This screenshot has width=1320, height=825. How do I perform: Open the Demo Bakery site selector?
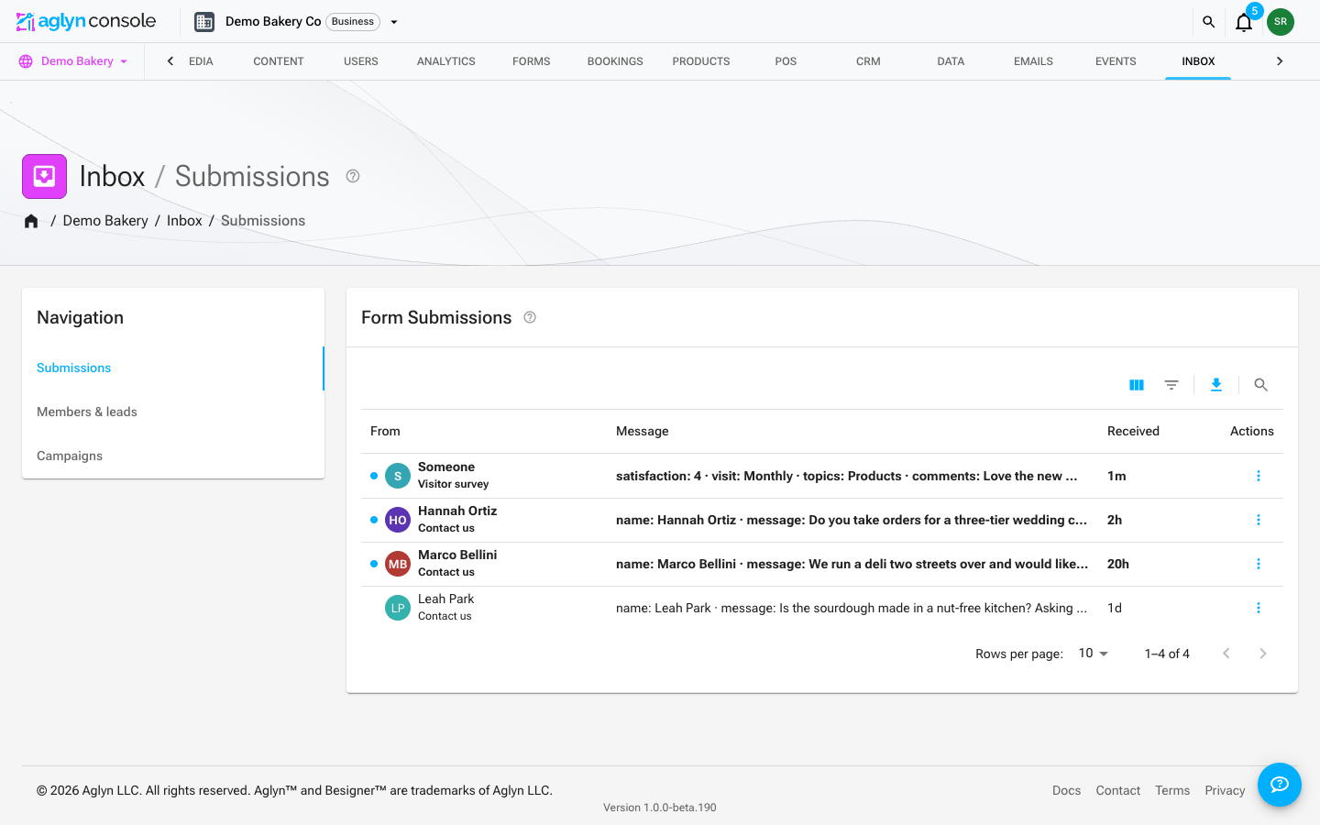pyautogui.click(x=73, y=61)
